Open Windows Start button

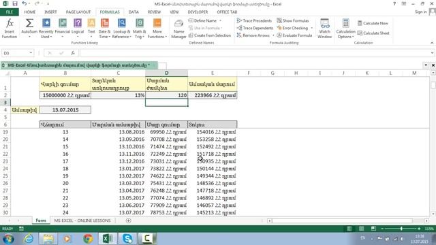(8, 239)
